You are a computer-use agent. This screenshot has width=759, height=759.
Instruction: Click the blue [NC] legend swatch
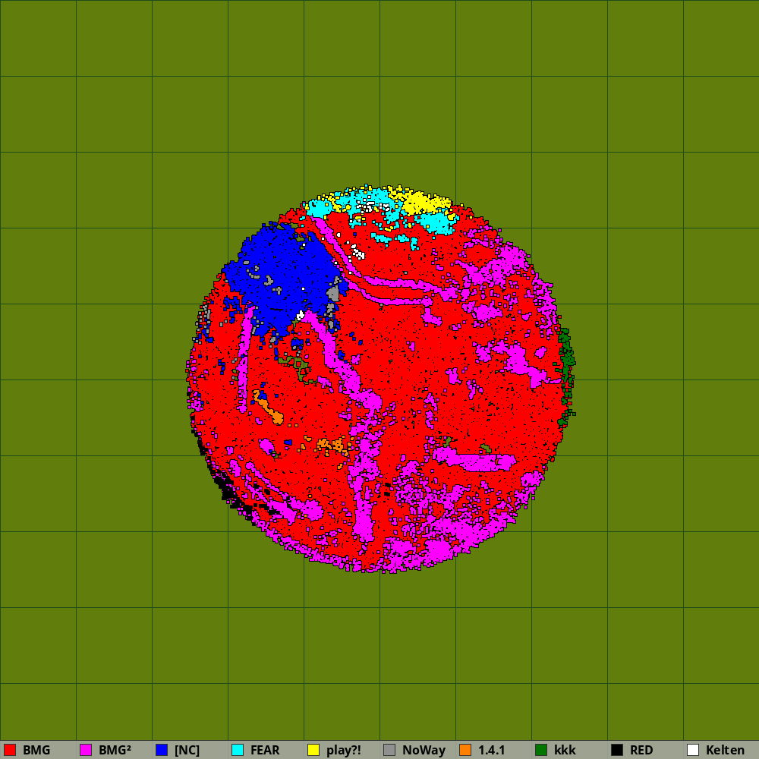tap(162, 750)
